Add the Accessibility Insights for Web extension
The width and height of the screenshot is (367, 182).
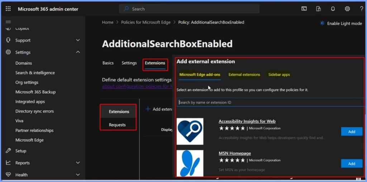(x=352, y=132)
